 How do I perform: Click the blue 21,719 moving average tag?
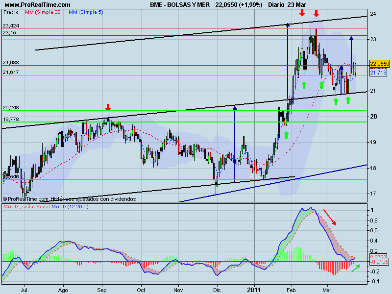click(x=378, y=73)
